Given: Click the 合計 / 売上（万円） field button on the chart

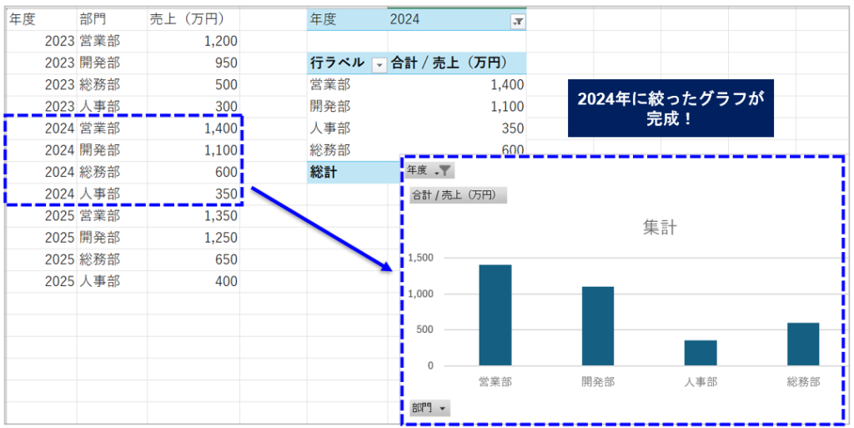Looking at the screenshot, I should click(458, 194).
